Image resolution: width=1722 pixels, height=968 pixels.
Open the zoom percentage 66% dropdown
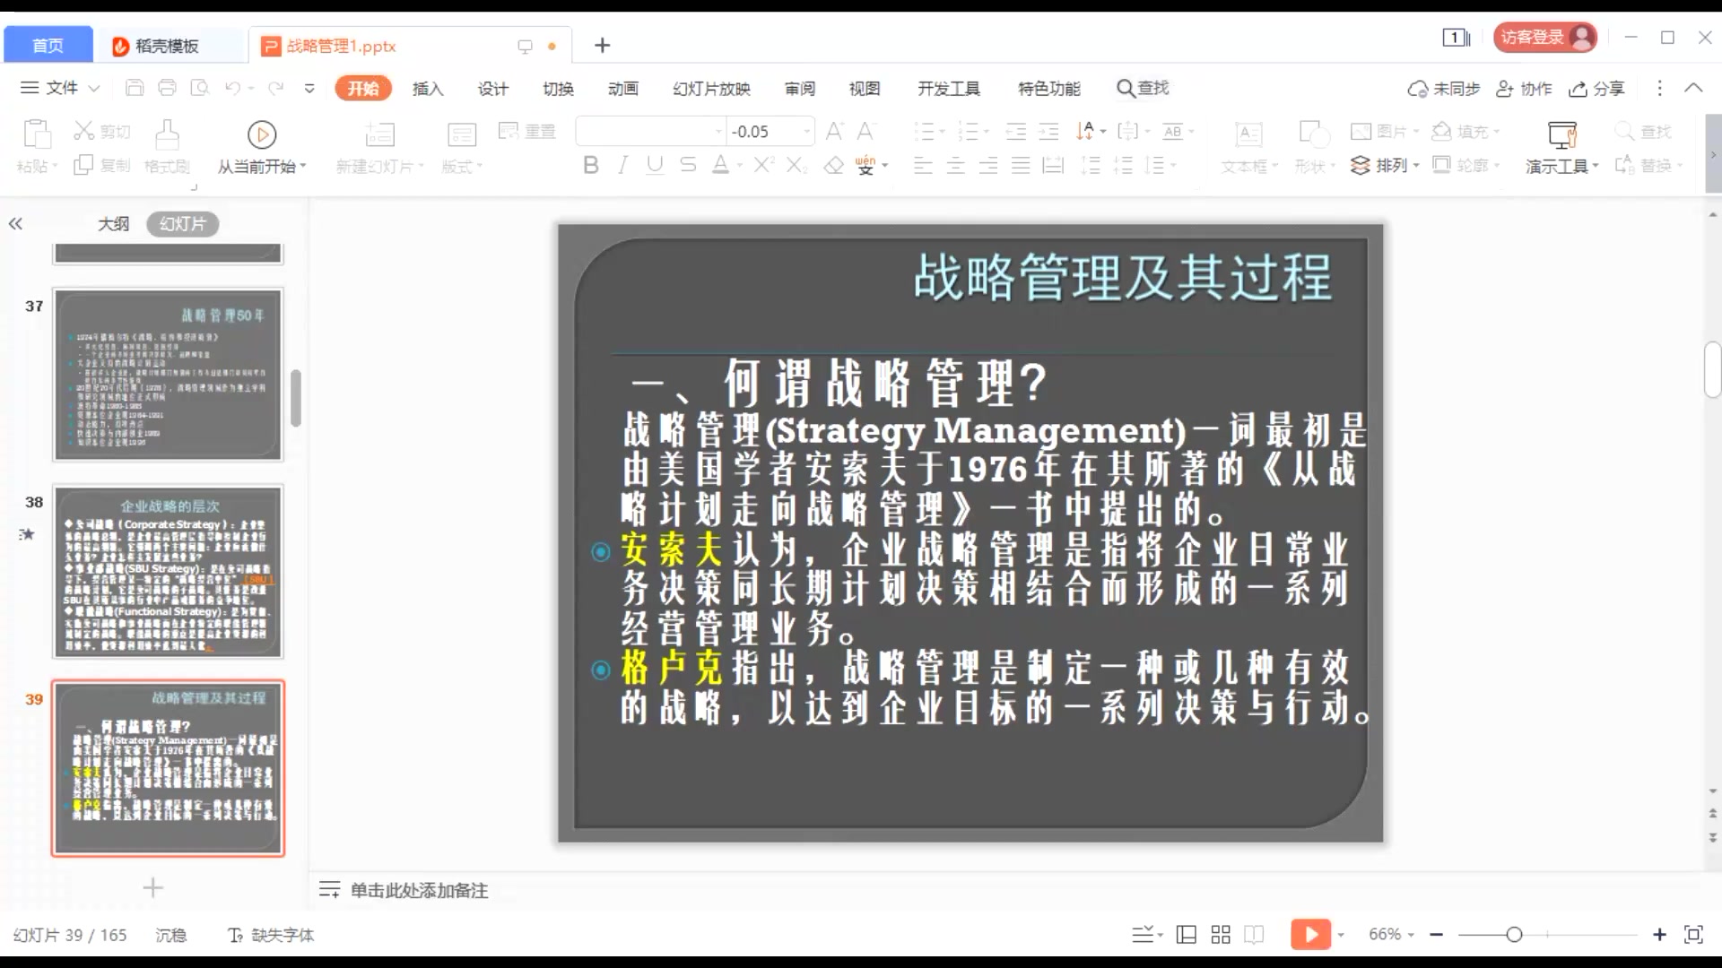(x=1391, y=934)
